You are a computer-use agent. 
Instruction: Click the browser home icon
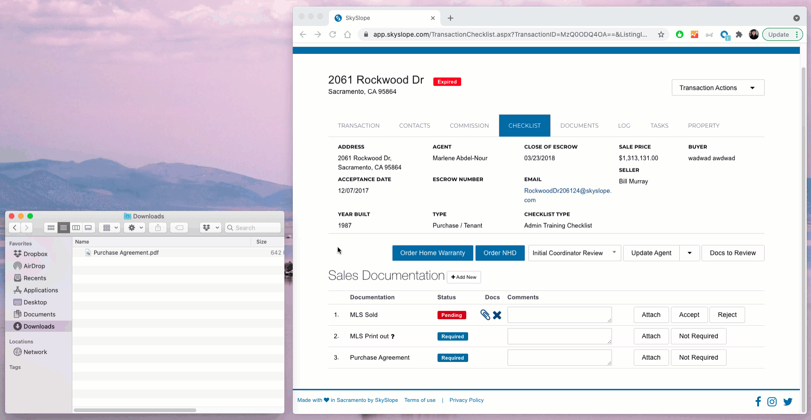[348, 34]
